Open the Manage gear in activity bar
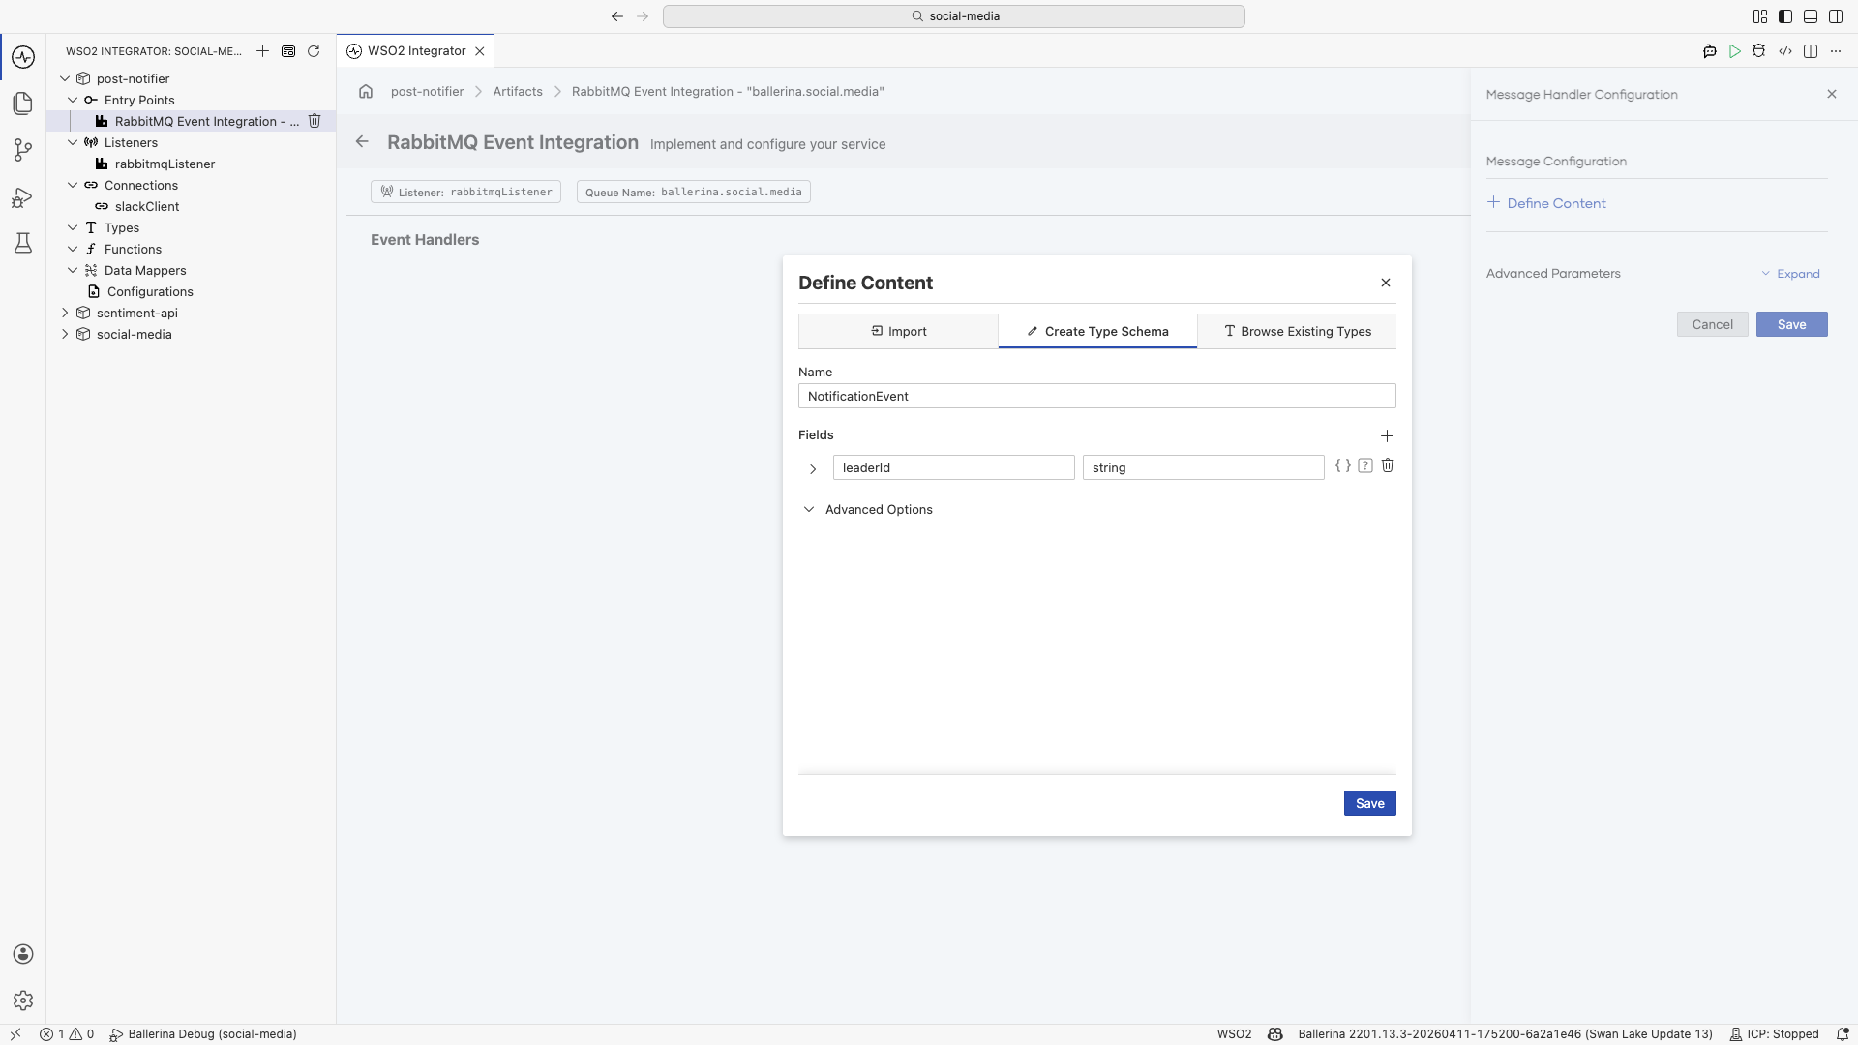 click(23, 1000)
